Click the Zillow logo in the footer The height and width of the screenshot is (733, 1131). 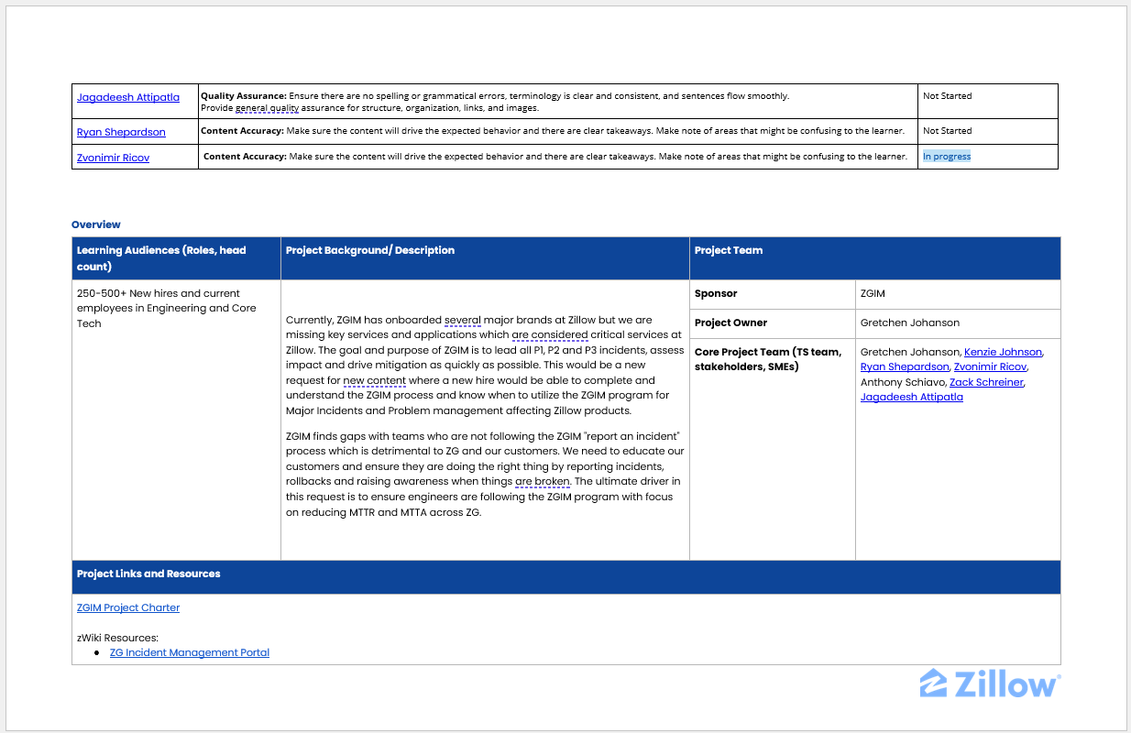tap(990, 684)
